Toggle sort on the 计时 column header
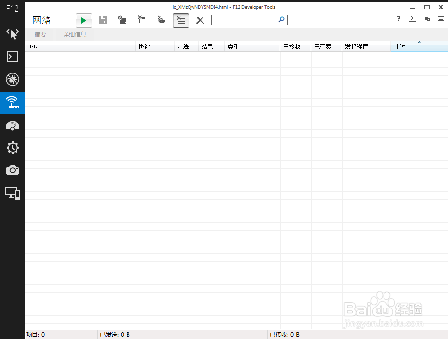The image size is (448, 339). coord(419,46)
